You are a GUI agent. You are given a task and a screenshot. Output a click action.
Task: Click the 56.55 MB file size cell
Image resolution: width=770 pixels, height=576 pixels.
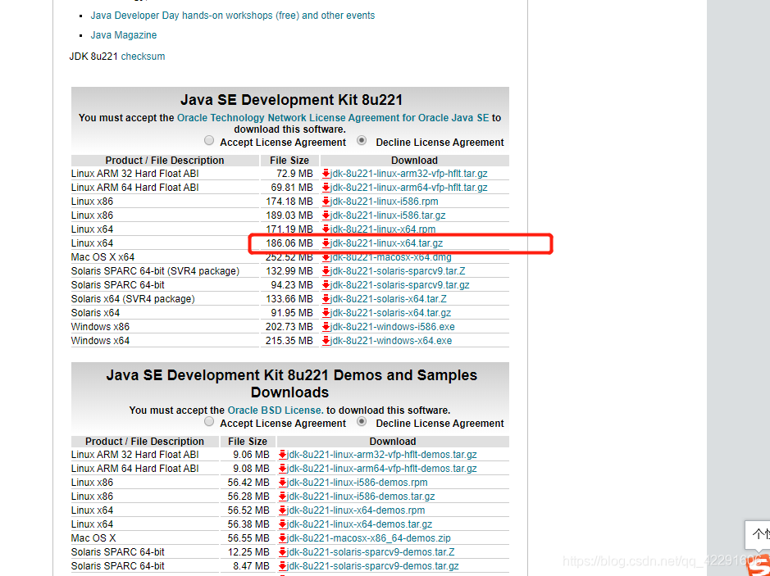(x=248, y=538)
